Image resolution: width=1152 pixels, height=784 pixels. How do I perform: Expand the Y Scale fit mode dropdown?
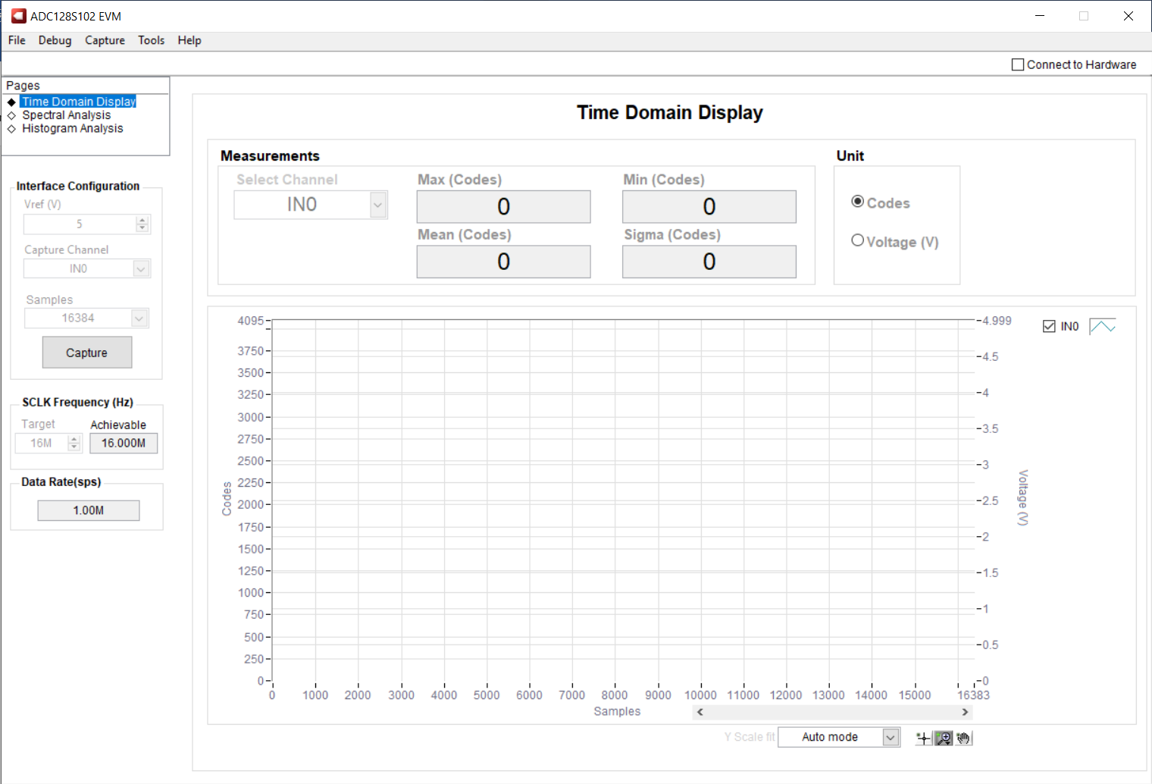[891, 737]
